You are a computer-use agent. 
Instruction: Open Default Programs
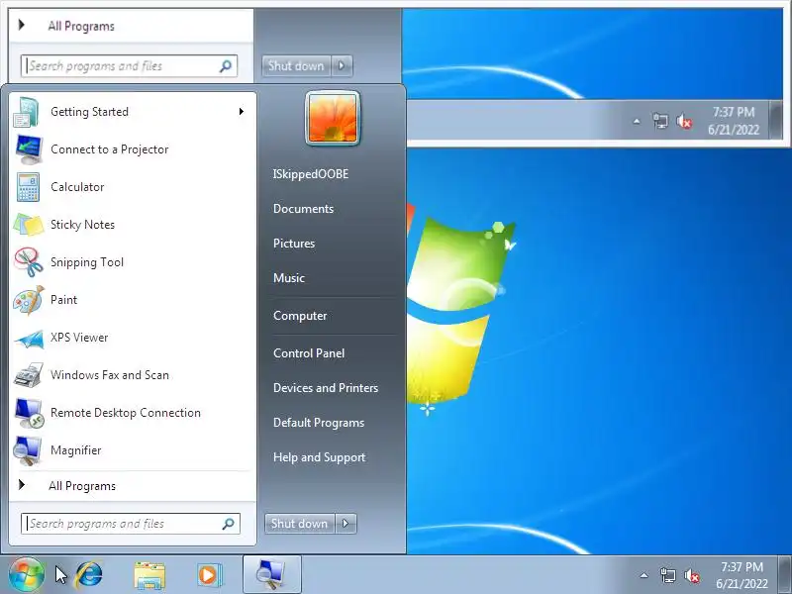(319, 423)
